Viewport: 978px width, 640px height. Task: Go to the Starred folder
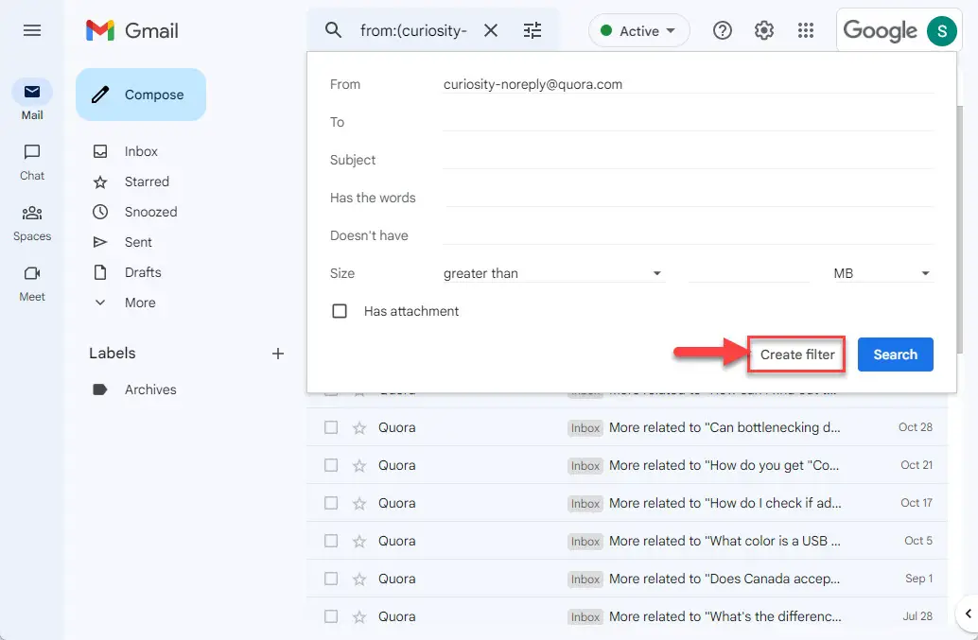pos(147,182)
